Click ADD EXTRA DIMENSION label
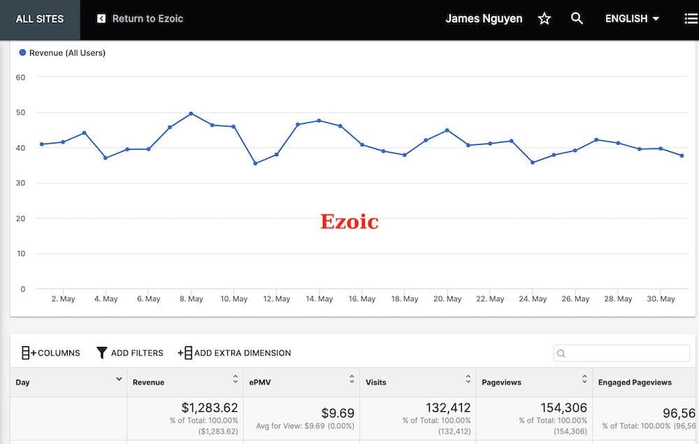Screen dimensions: 699x444 [243, 353]
